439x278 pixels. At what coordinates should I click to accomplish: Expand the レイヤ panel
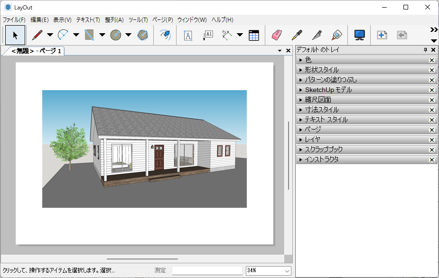(x=312, y=140)
